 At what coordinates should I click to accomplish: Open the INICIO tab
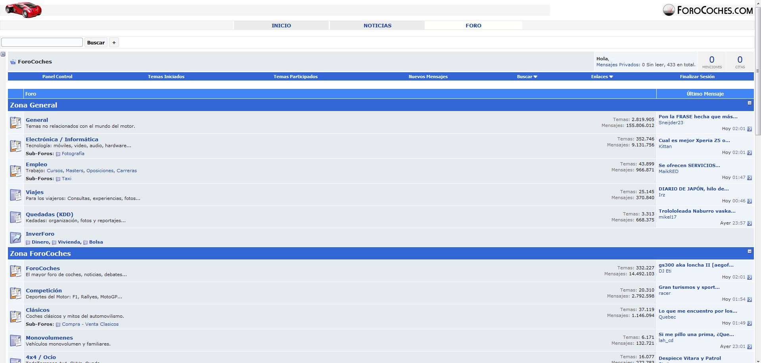[x=281, y=25]
